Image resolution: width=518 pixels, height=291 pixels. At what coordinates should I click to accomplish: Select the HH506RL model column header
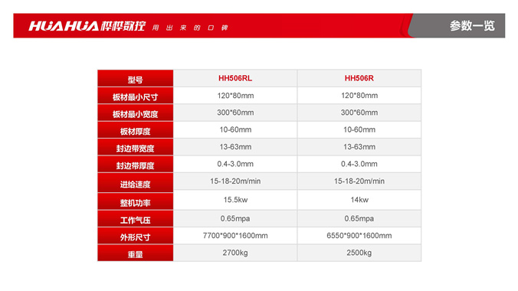point(235,78)
